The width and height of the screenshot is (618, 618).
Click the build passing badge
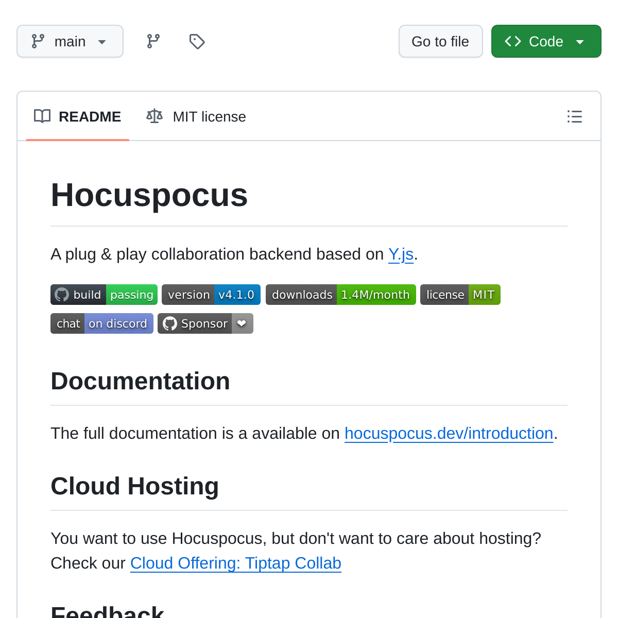104,295
